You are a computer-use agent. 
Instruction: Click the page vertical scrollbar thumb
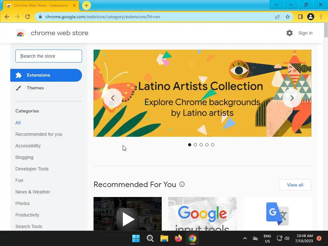326,30
